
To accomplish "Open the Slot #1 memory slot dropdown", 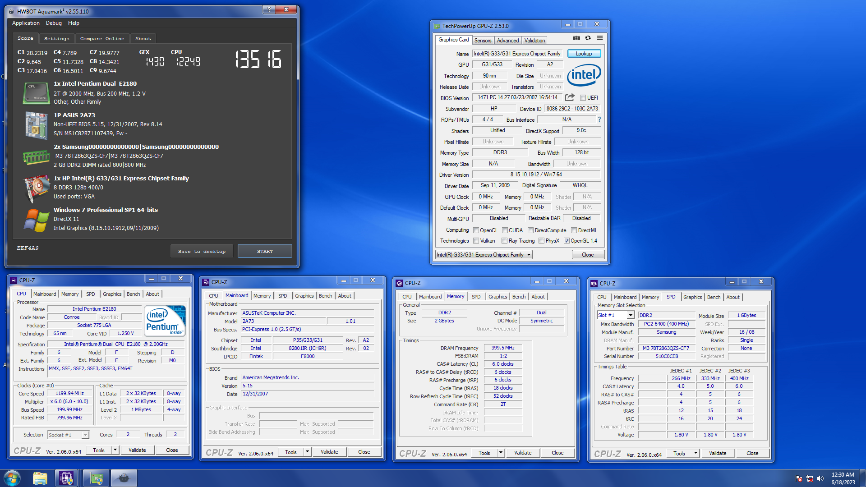I will pyautogui.click(x=616, y=315).
